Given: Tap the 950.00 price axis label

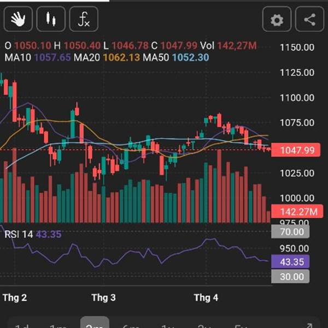Looking at the screenshot, I should coord(294,249).
